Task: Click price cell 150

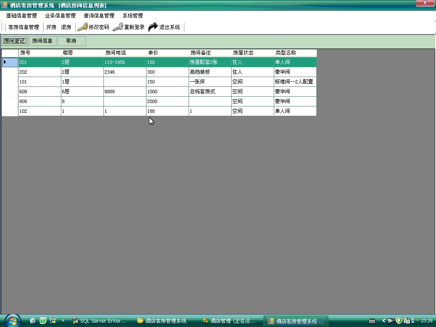Action: [167, 82]
